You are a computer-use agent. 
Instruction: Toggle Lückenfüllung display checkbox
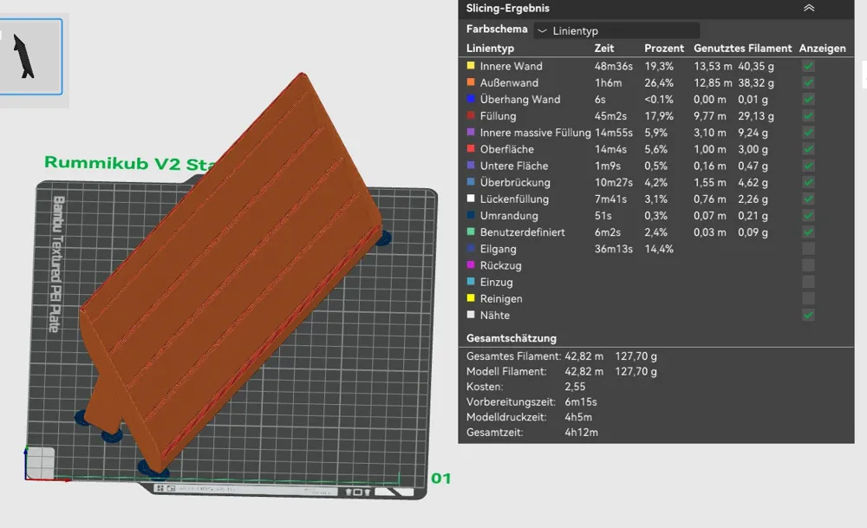pyautogui.click(x=808, y=199)
